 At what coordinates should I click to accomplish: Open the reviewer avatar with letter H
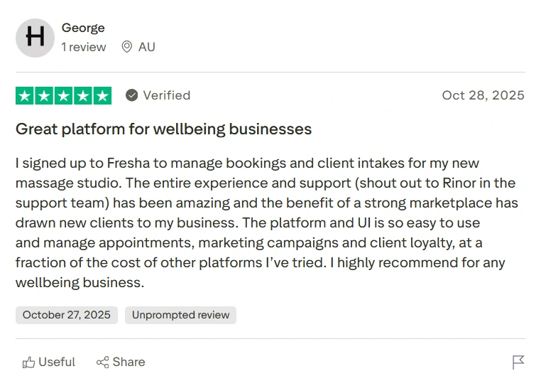(x=35, y=38)
